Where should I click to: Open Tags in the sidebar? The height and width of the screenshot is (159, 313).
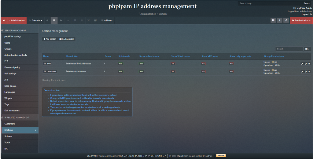coord(20,105)
